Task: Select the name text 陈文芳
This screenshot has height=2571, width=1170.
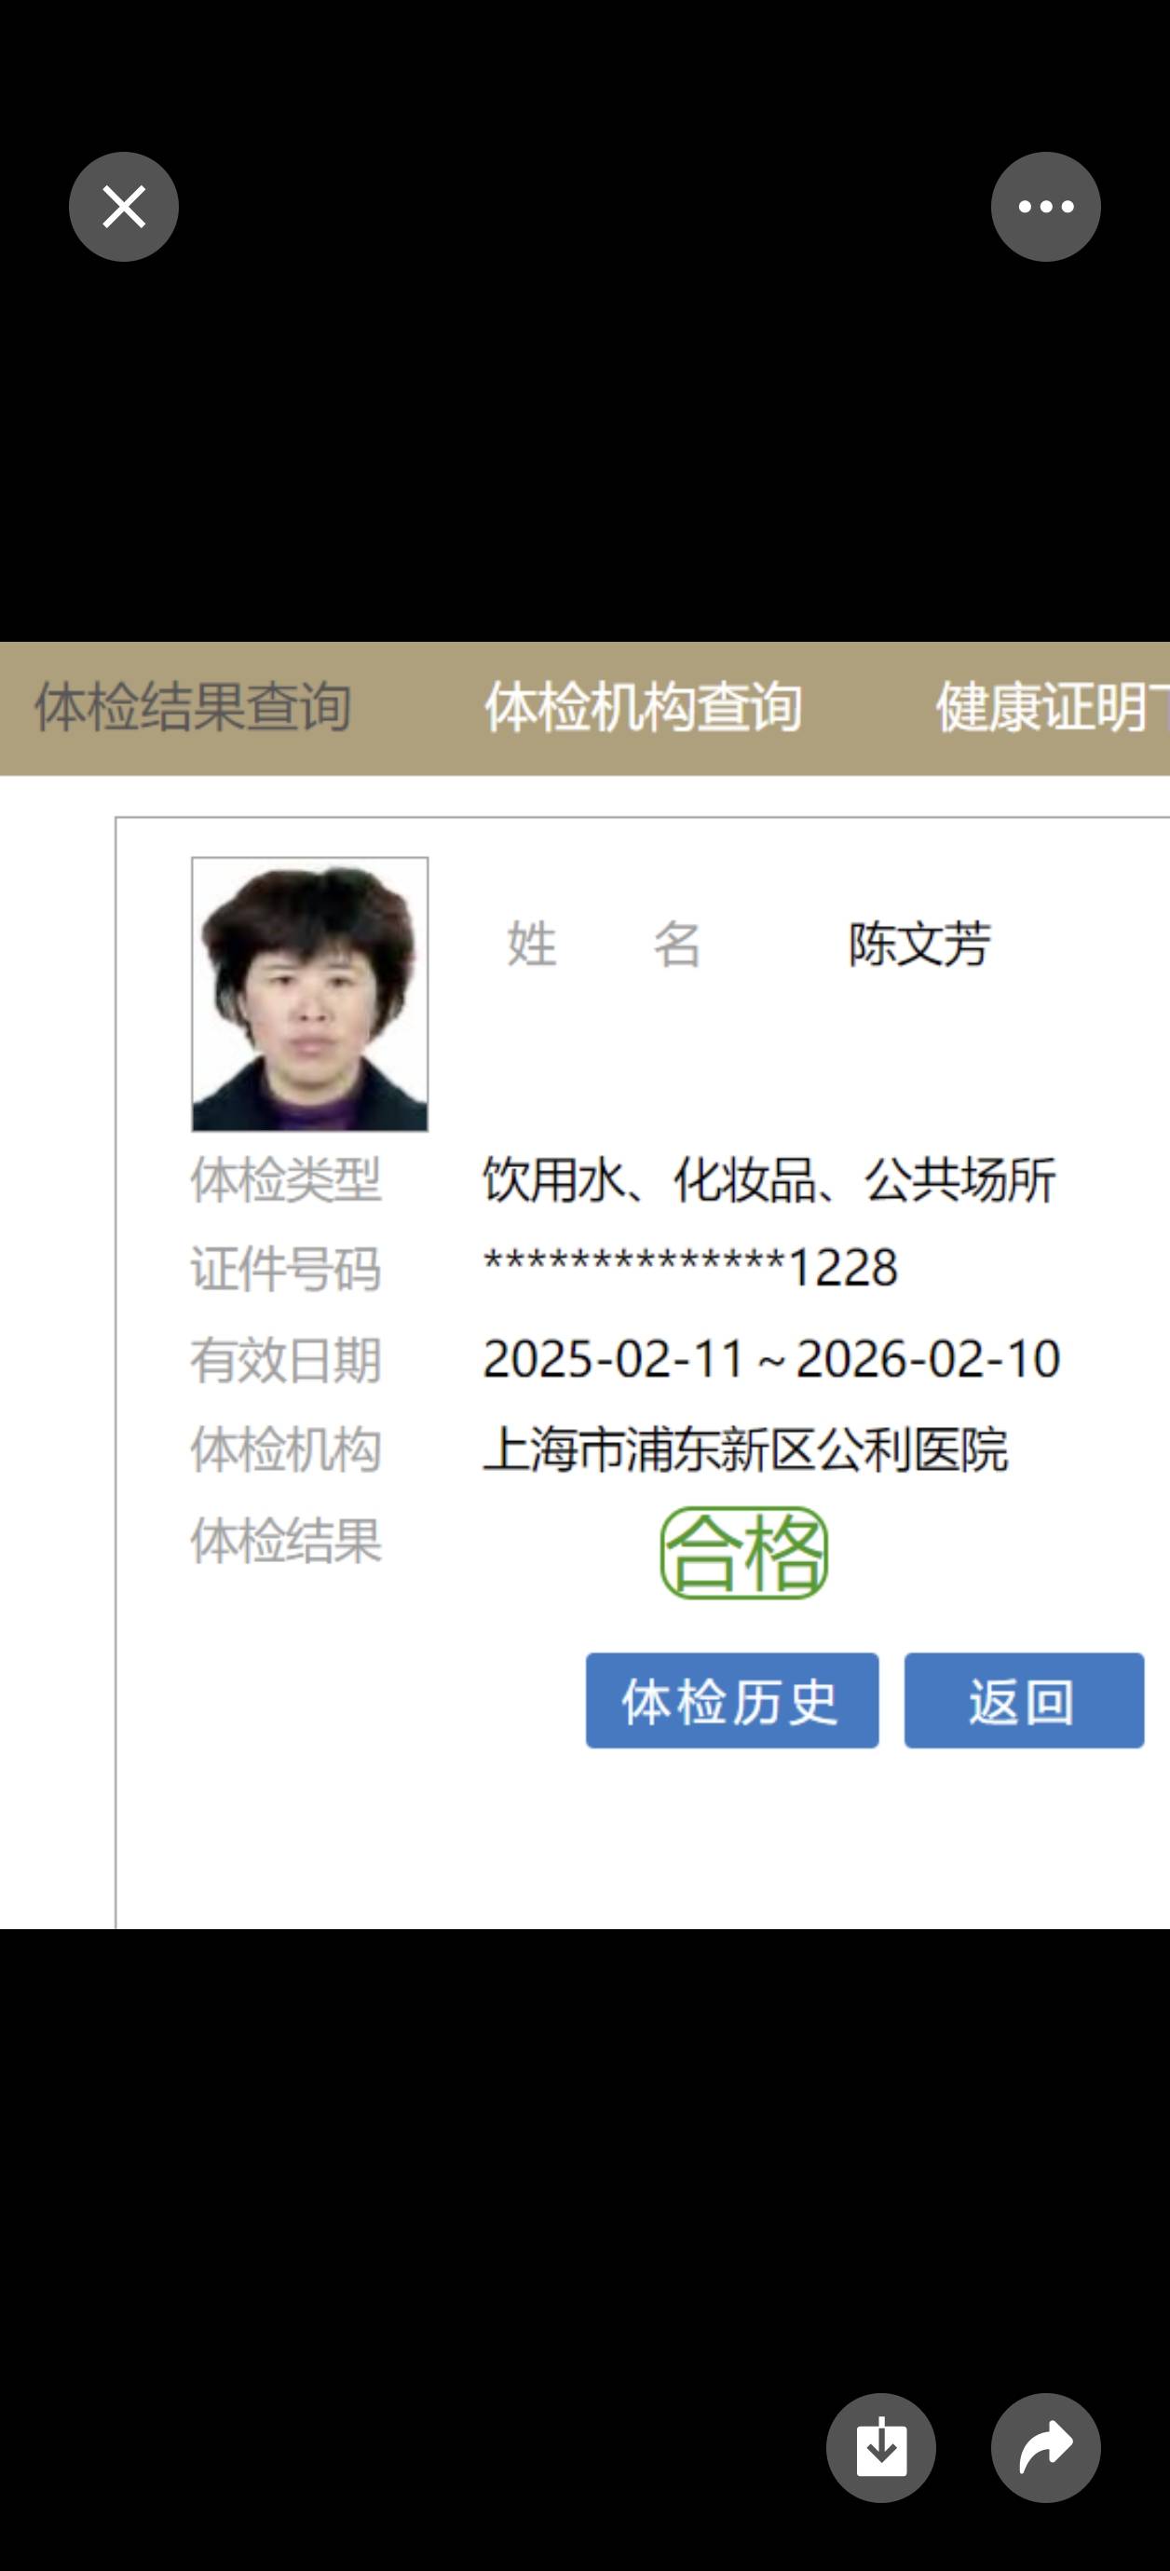Action: (918, 945)
